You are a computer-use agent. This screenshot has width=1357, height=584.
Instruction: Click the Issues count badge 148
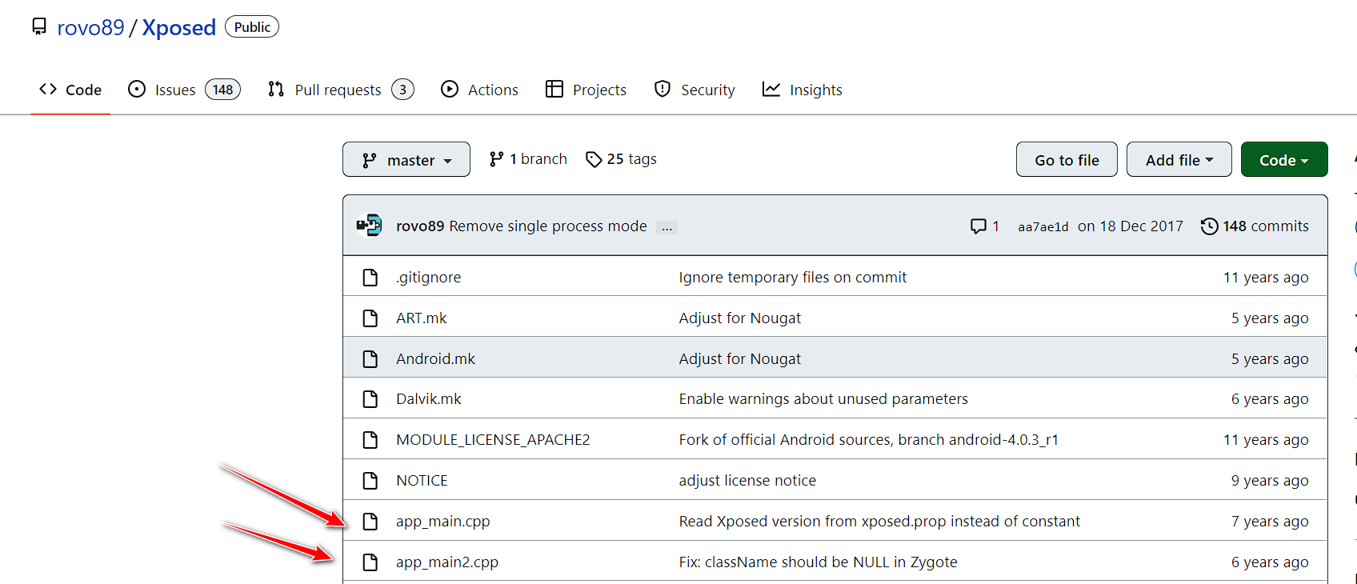click(223, 90)
